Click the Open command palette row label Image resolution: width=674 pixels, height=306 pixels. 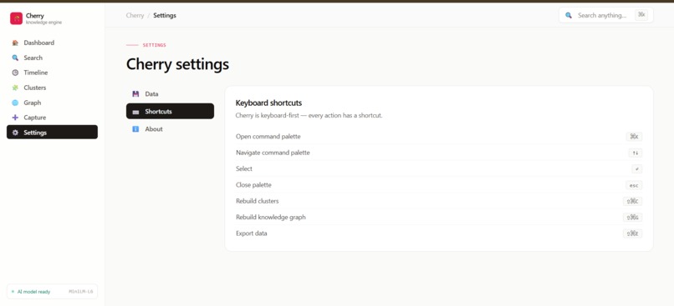click(268, 136)
